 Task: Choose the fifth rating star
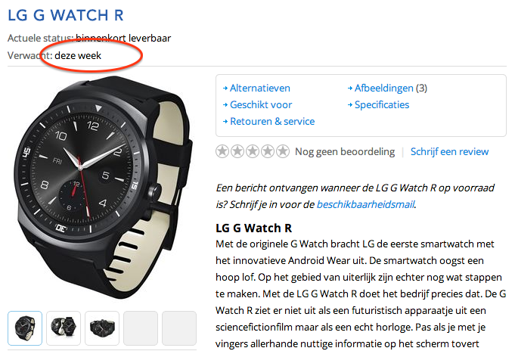coord(283,151)
